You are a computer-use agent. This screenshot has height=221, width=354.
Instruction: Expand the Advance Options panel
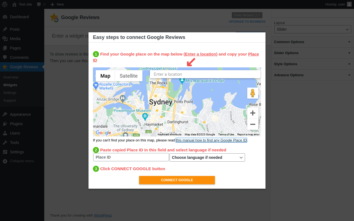click(x=313, y=75)
